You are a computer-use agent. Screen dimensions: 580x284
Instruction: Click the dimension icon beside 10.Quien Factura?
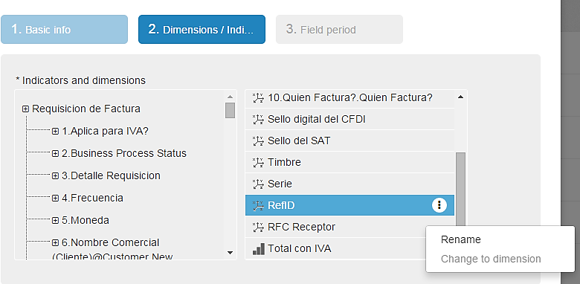(x=258, y=98)
